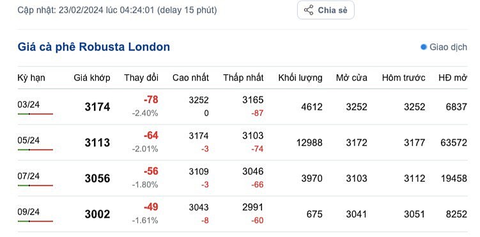Select the 03/24 contract term
480x237 pixels.
tap(29, 105)
